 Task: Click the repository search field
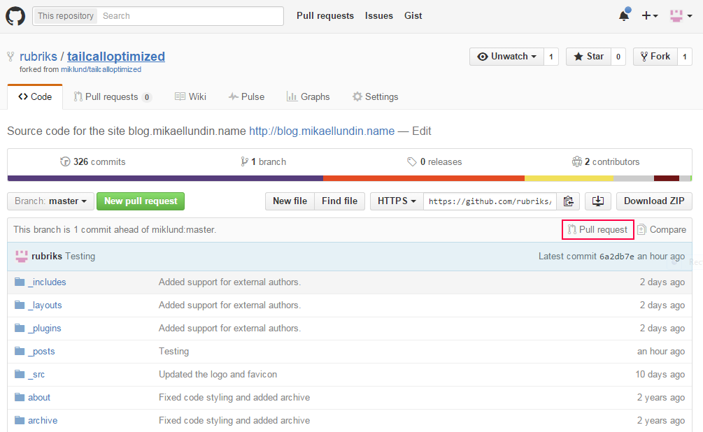point(190,16)
